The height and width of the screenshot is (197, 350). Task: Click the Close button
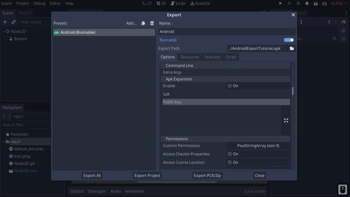[260, 176]
